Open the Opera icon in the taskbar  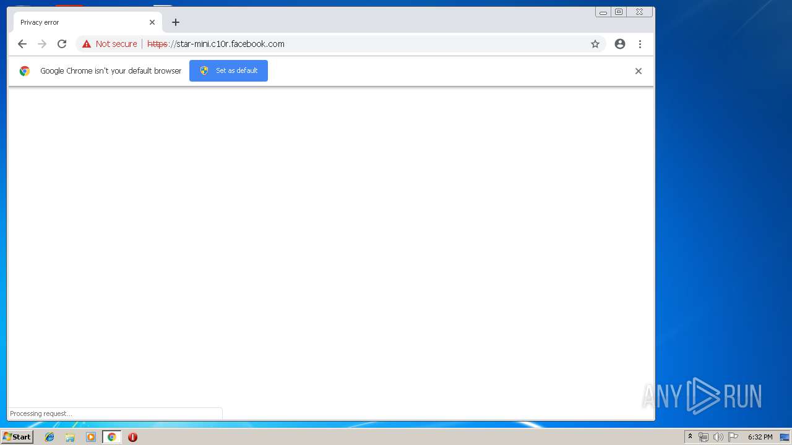pos(132,437)
